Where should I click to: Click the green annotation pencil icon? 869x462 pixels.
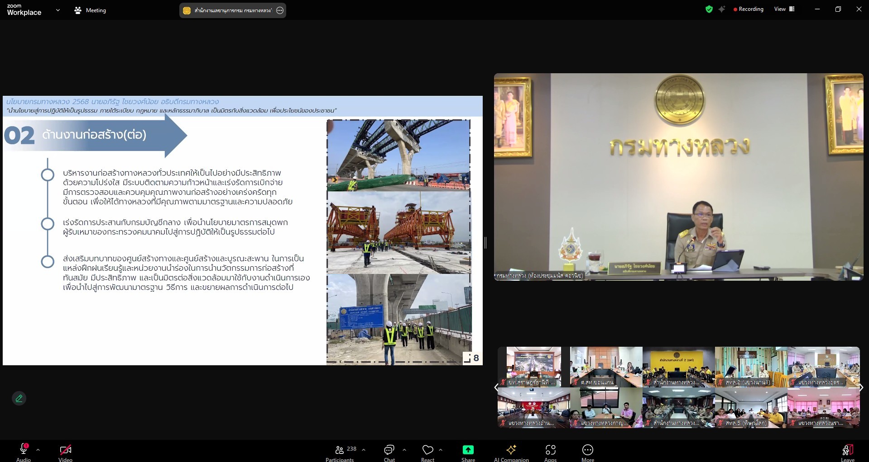19,398
